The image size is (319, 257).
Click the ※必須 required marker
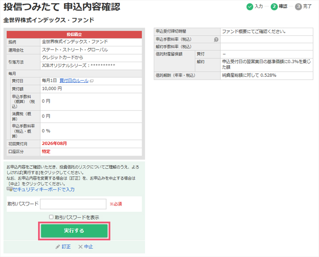click(116, 204)
